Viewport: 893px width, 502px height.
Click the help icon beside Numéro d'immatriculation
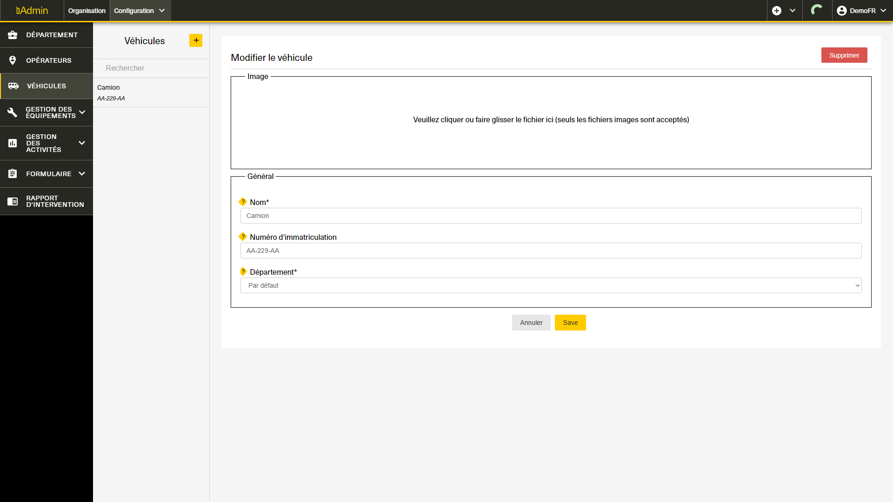243,237
